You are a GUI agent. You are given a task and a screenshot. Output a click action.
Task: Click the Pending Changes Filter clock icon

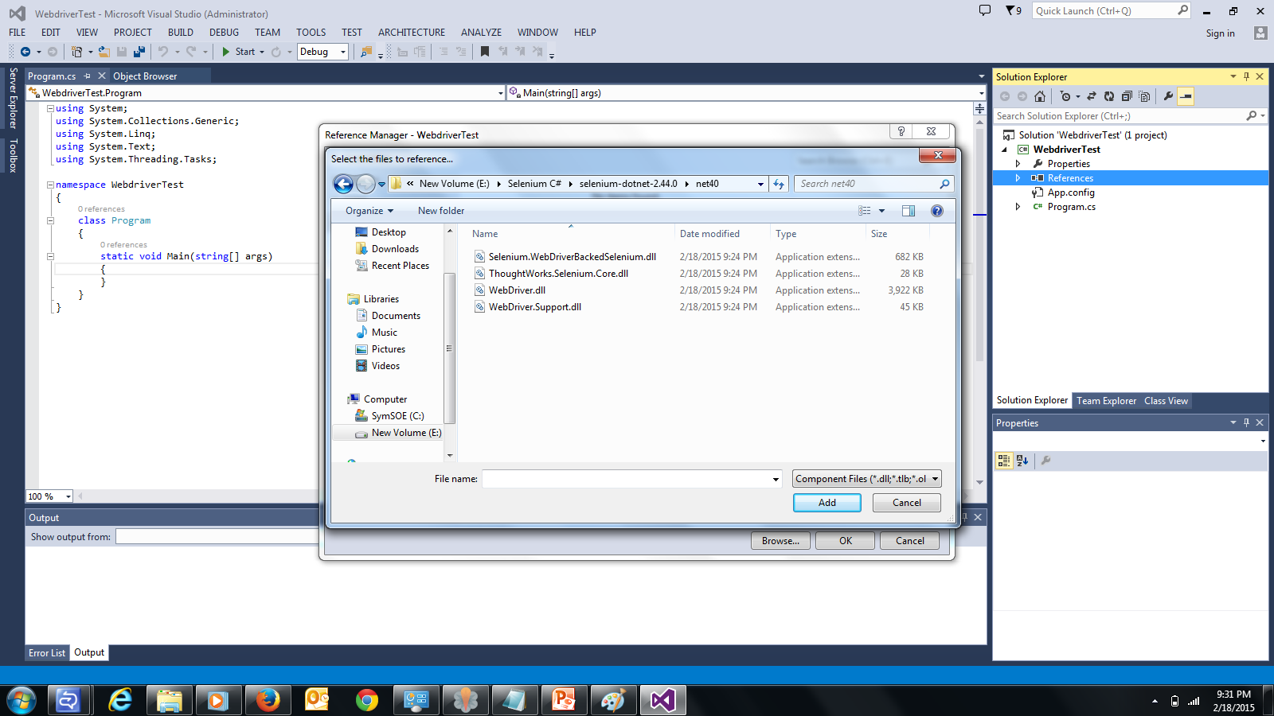click(x=1065, y=96)
